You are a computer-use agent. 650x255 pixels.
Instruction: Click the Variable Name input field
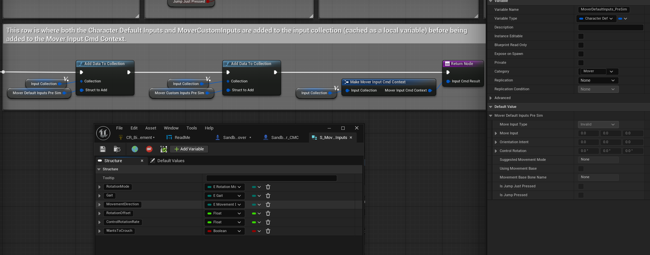coord(604,9)
